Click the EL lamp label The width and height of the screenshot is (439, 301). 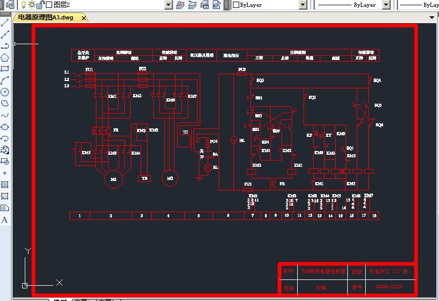tap(216, 167)
